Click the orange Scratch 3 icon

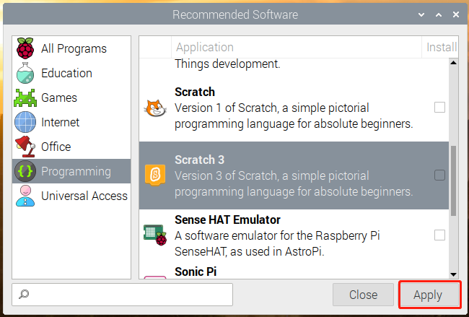(155, 175)
